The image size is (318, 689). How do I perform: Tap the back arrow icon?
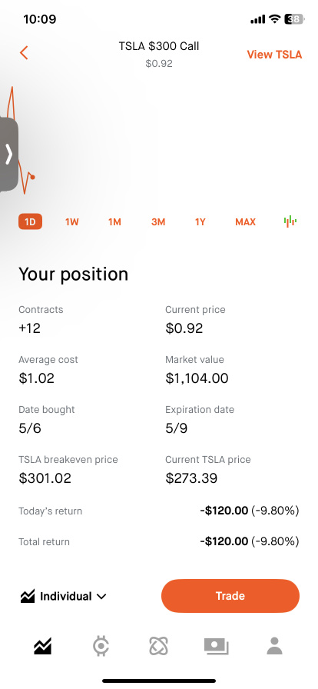24,53
